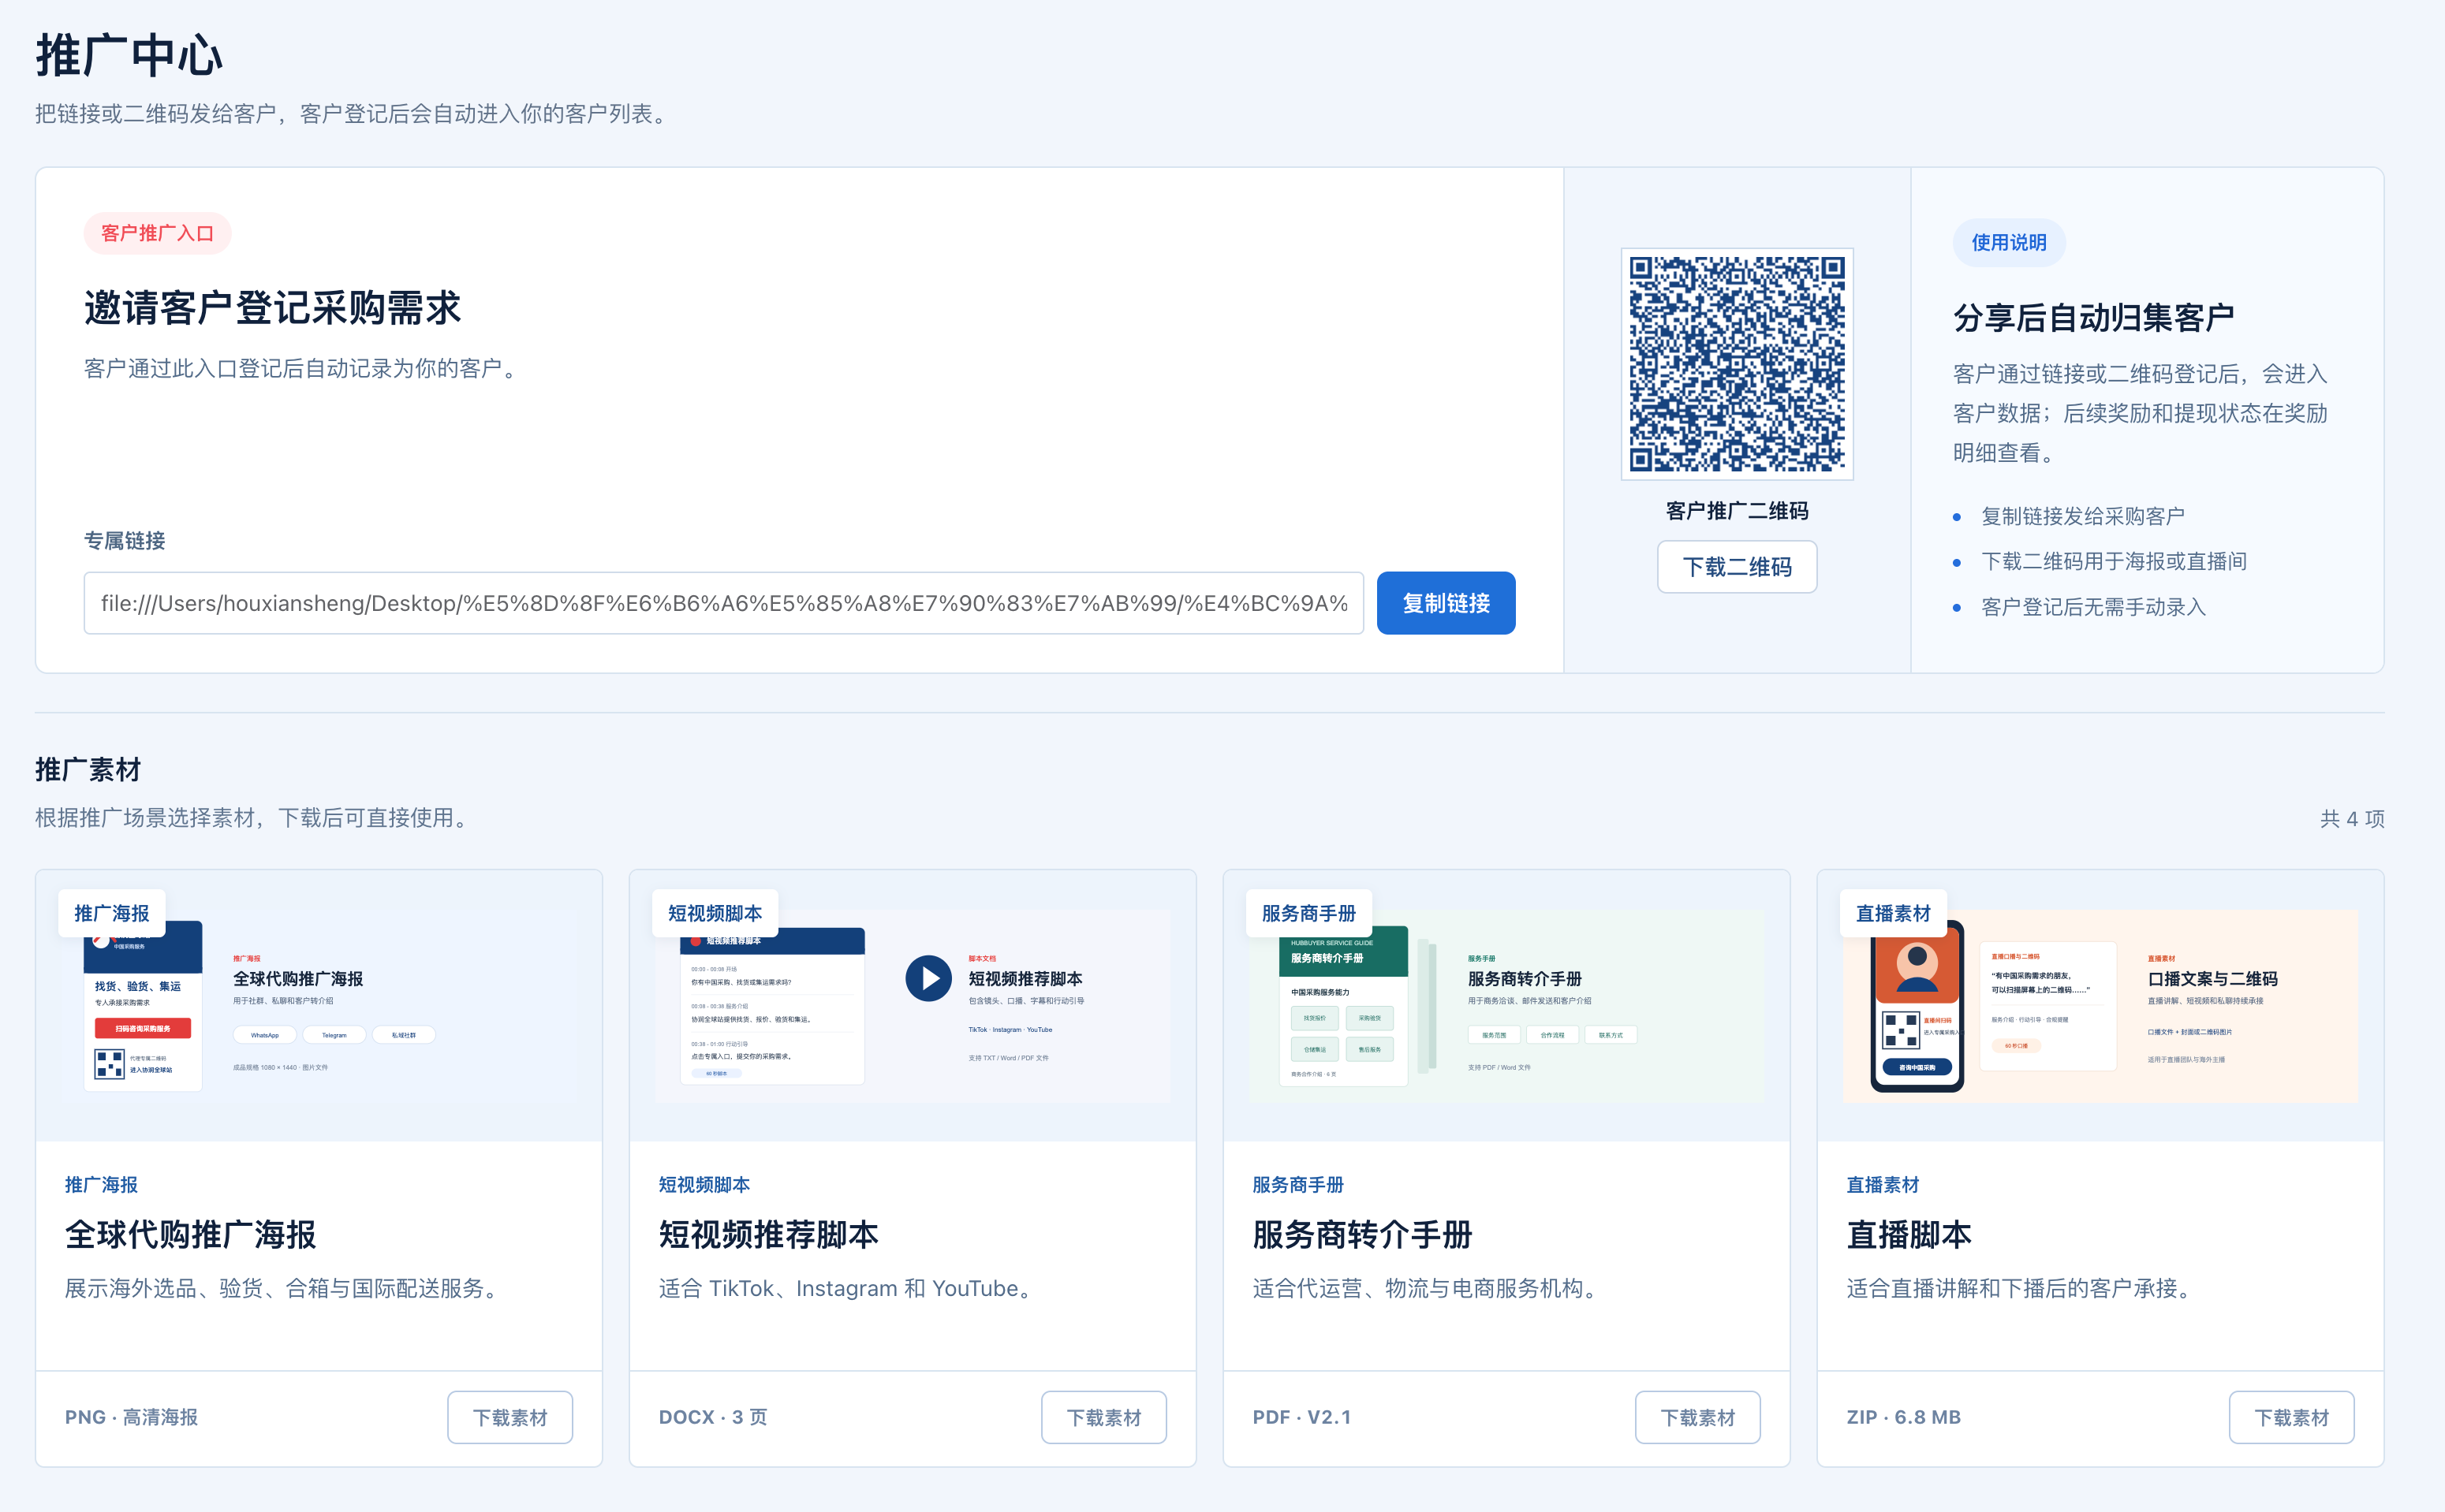Screen dimensions: 2445x1512
Task: Click the 客户推广二维码 QR code image
Action: (x=1737, y=364)
